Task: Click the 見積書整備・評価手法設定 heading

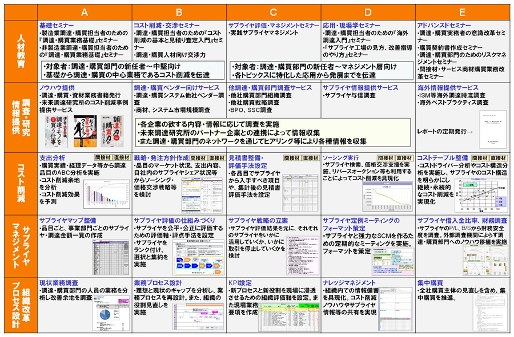Action: pyautogui.click(x=248, y=161)
